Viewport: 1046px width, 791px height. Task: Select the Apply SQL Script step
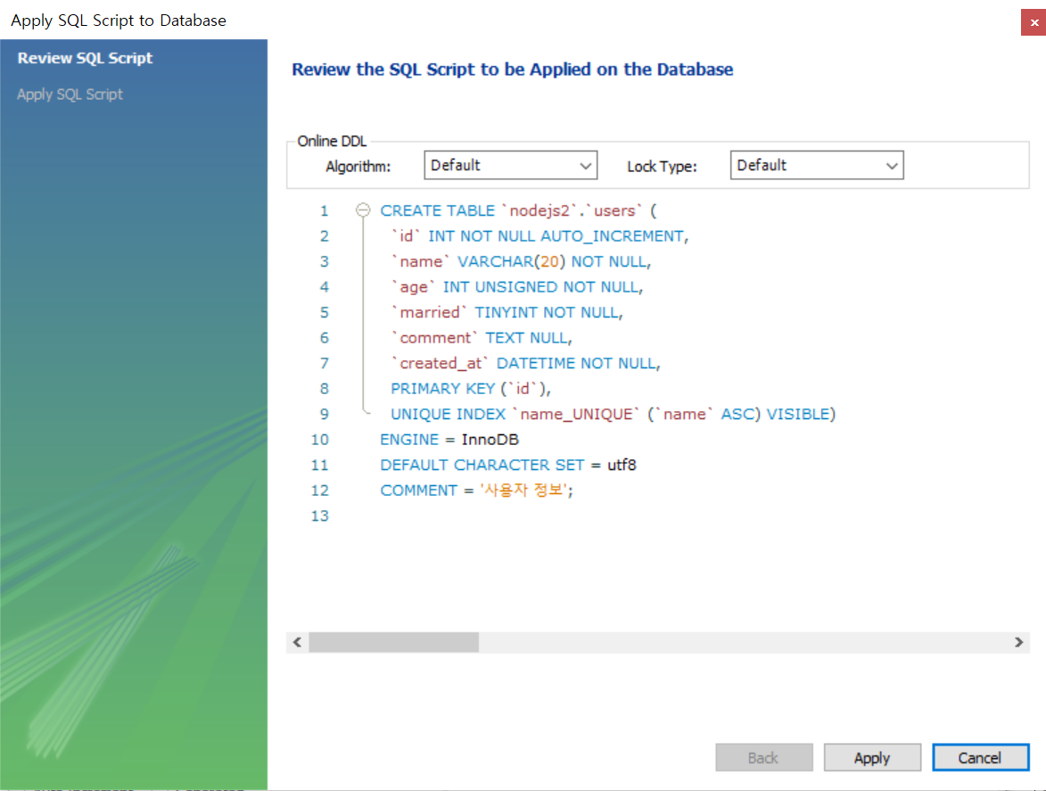[x=70, y=94]
